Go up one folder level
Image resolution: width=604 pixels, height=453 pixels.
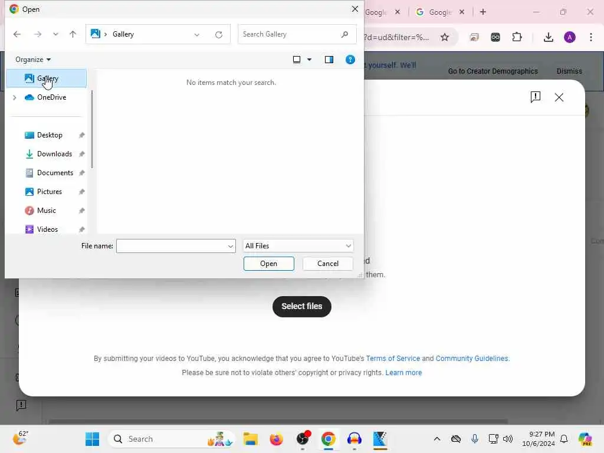(73, 34)
